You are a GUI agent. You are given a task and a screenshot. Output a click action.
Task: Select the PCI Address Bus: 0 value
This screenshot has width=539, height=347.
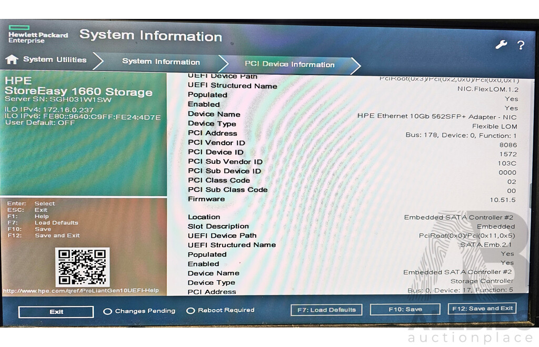pyautogui.click(x=460, y=290)
